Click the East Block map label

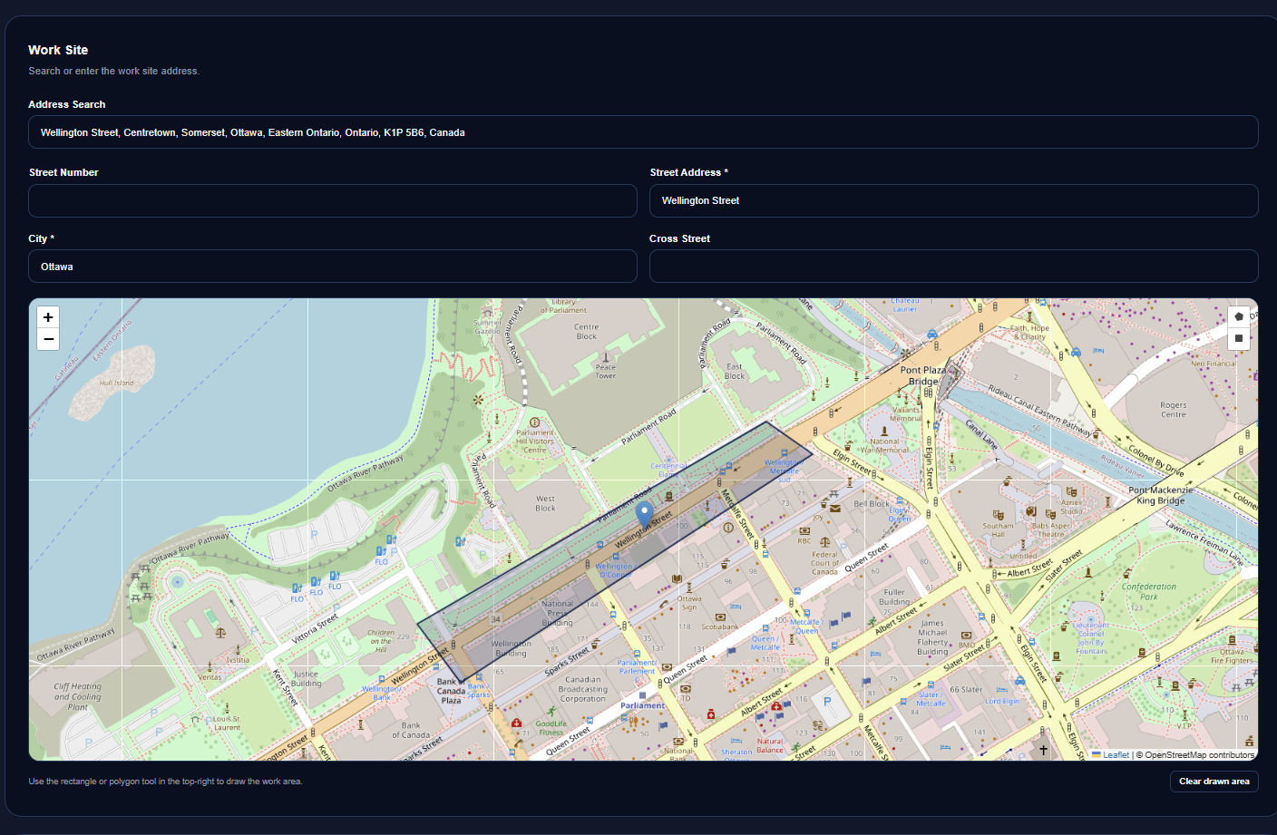[x=735, y=372]
